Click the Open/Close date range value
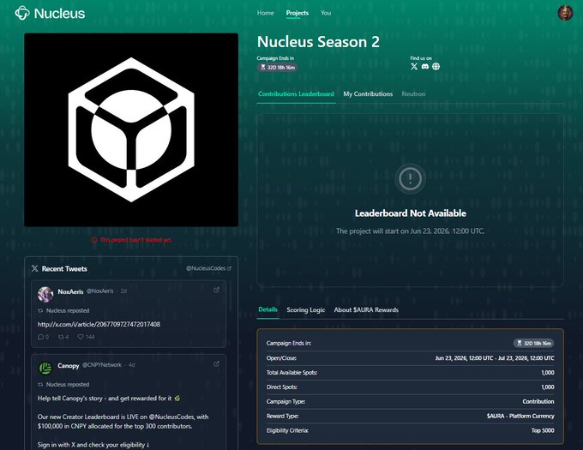Screen dimensions: 583x450 495,357
